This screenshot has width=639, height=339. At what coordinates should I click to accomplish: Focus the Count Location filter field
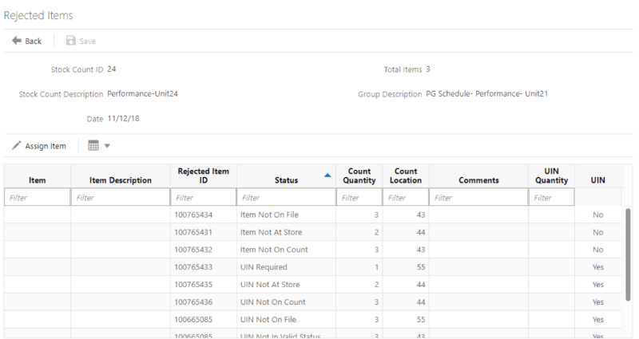tap(406, 197)
